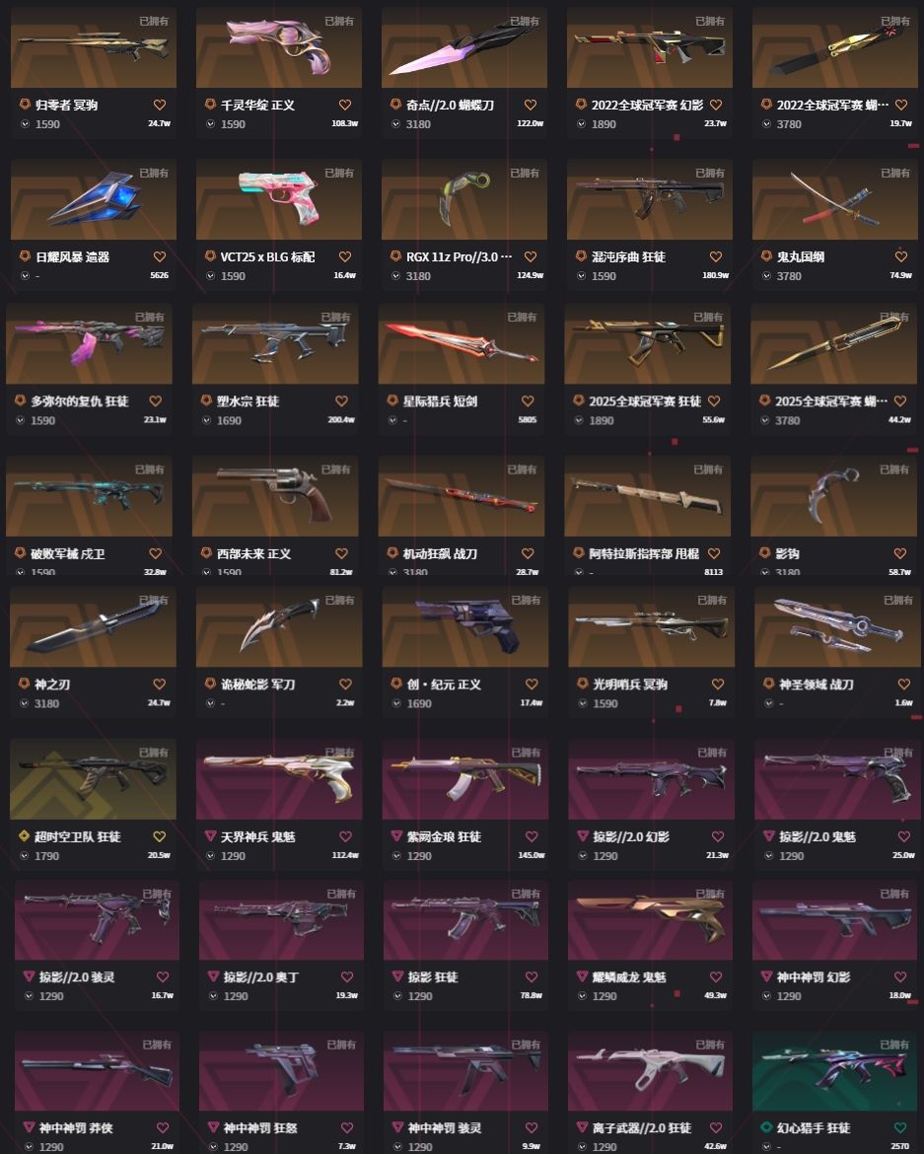The image size is (924, 1154).
Task: Click the heart icon beside 紫阙金琅 狂徒
Action: coord(532,836)
